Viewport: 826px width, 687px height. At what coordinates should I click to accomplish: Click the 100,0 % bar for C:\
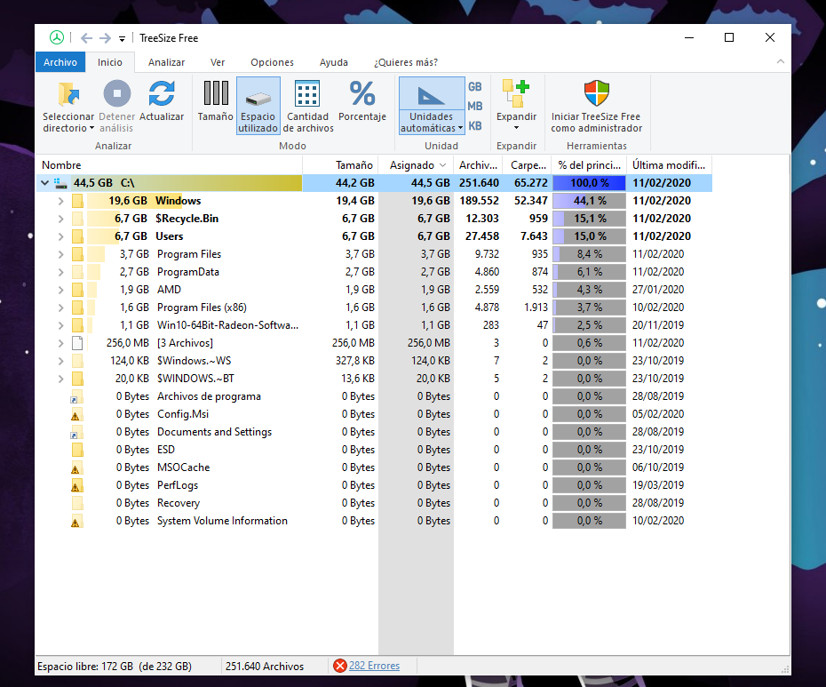pos(589,183)
